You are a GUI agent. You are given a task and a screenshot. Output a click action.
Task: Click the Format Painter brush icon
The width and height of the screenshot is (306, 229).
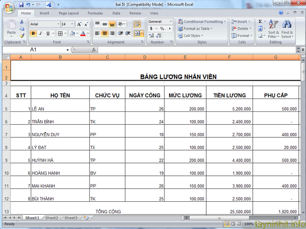click(22, 36)
